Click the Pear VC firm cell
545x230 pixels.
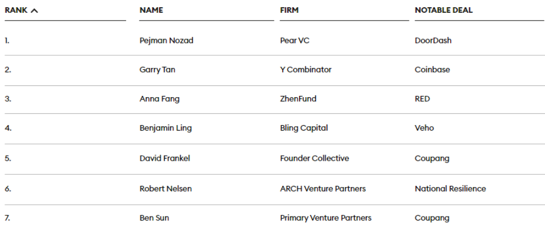[295, 41]
